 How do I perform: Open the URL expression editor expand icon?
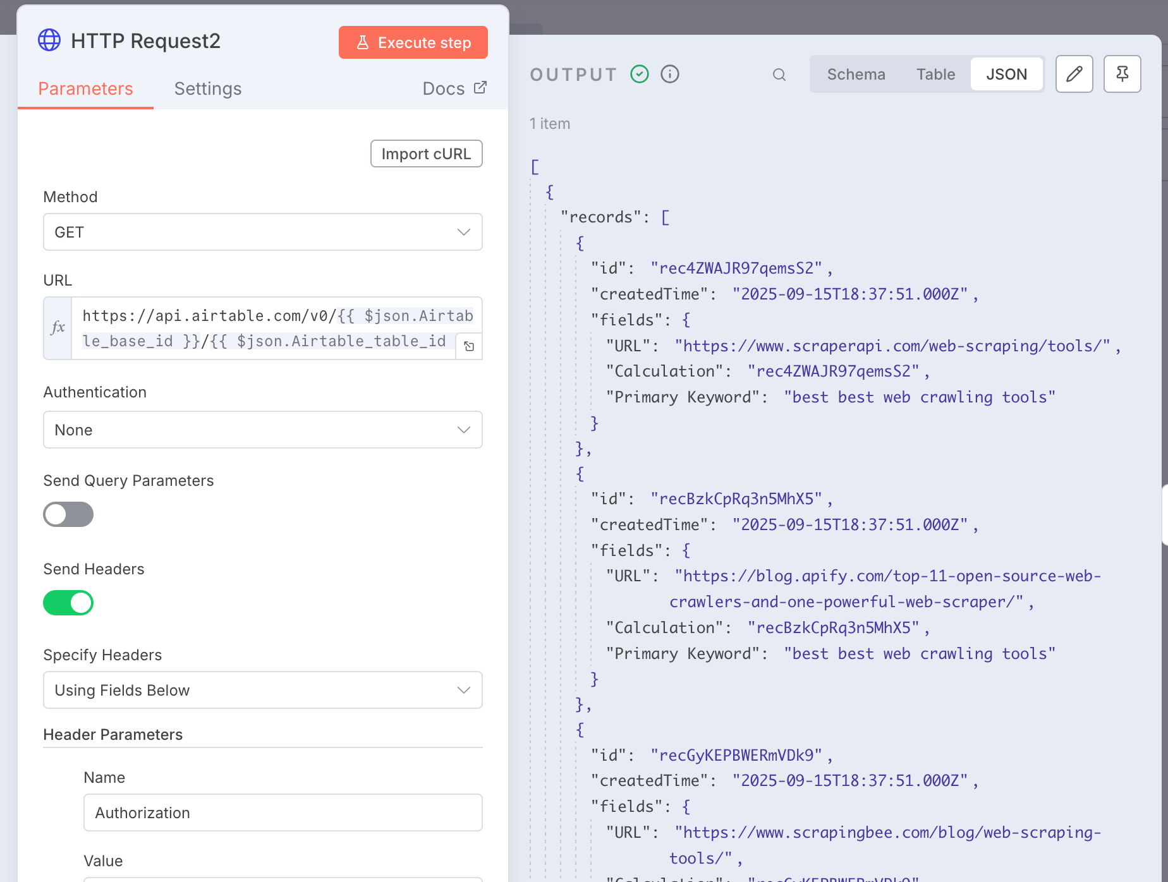469,346
